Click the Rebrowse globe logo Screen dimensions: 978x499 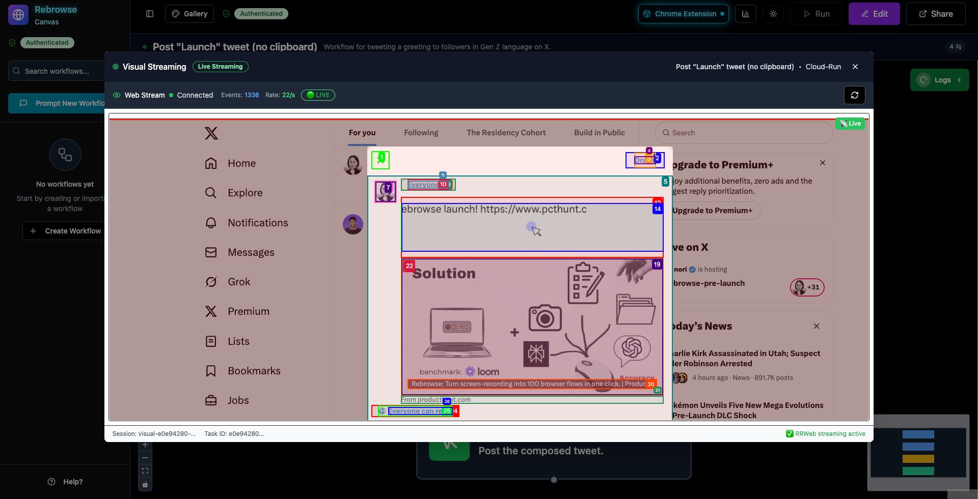click(x=18, y=15)
